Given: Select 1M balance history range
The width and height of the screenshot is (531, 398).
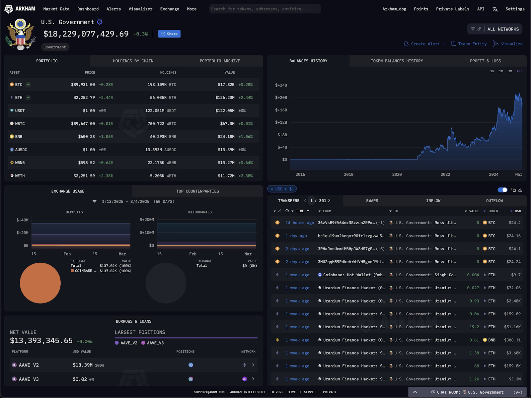Looking at the screenshot, I should pos(501,71).
